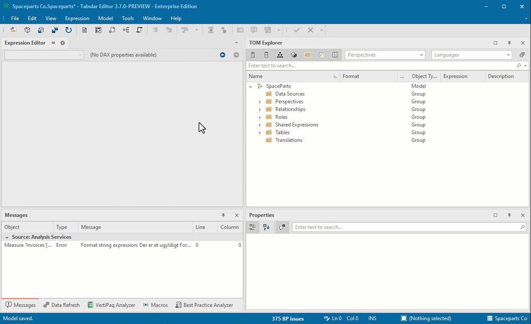Click the back navigation arrow in Expression Editor
The height and width of the screenshot is (324, 531).
pyautogui.click(x=223, y=55)
